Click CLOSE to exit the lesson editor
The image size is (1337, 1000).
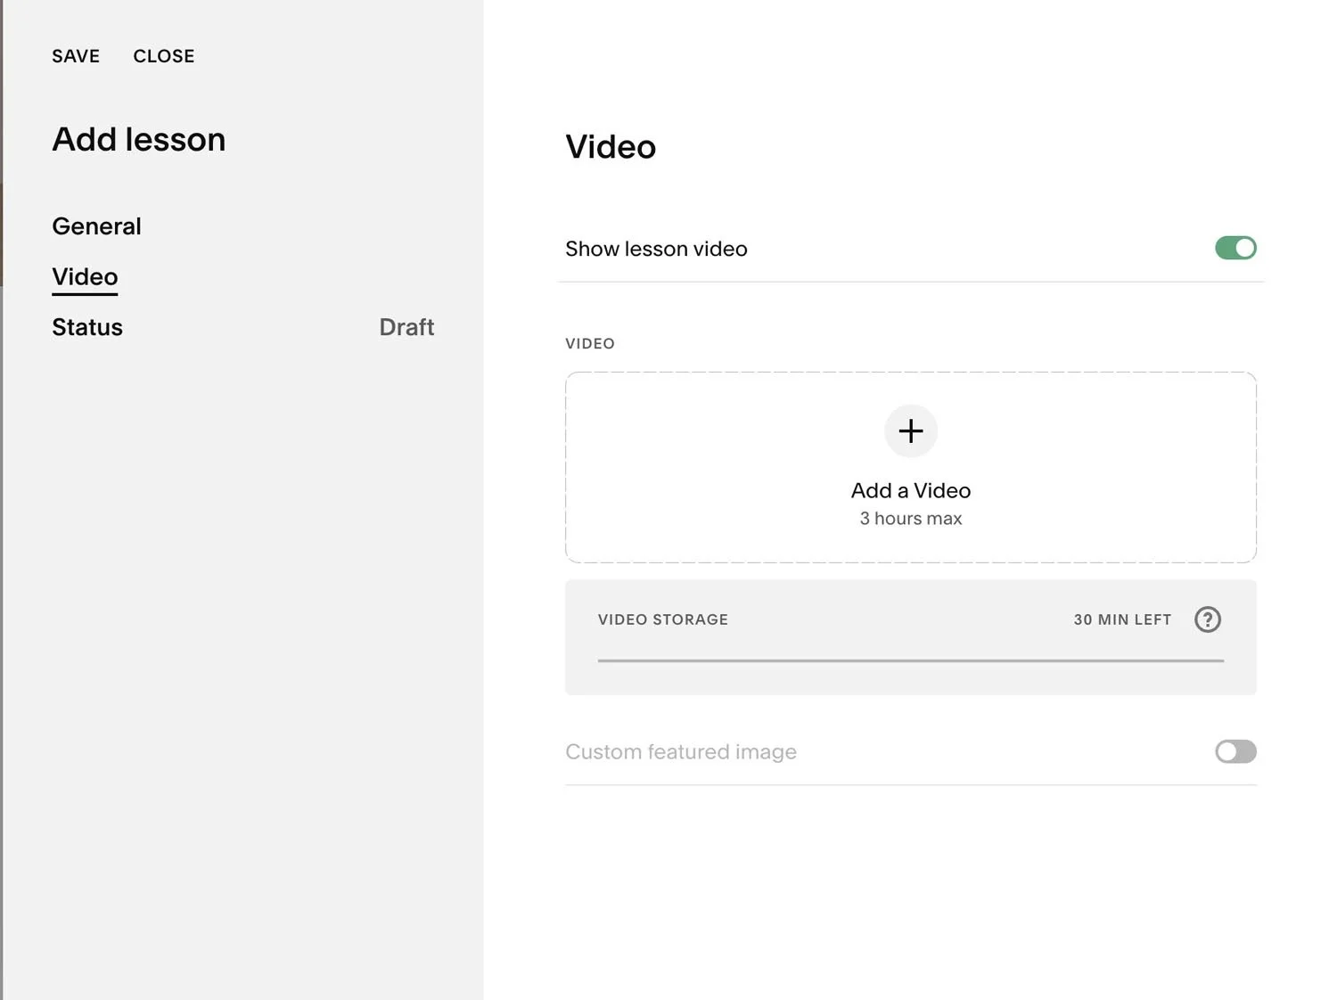click(164, 55)
